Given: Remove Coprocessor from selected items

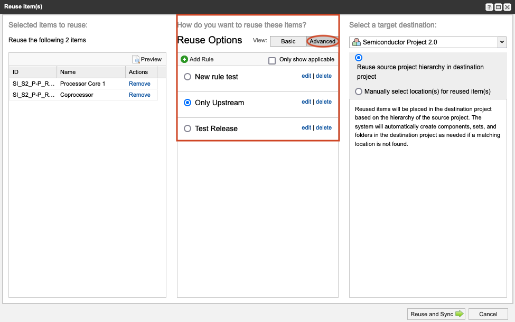Looking at the screenshot, I should [139, 95].
